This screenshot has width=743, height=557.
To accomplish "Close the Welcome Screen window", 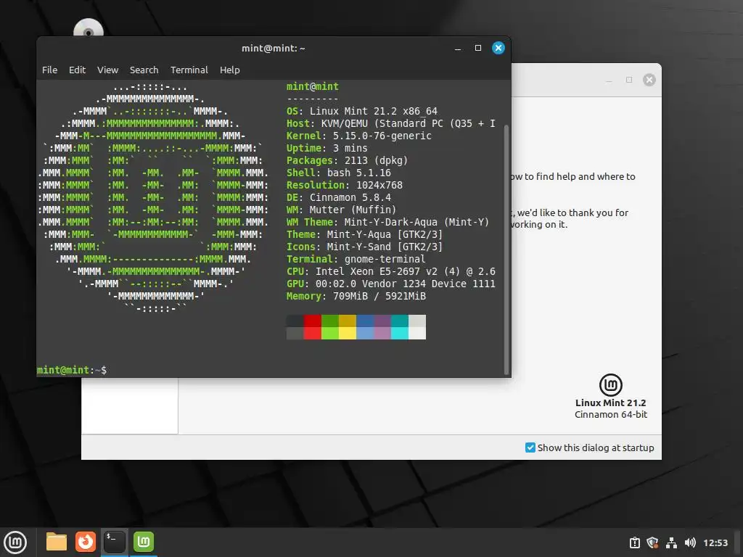I will point(649,80).
